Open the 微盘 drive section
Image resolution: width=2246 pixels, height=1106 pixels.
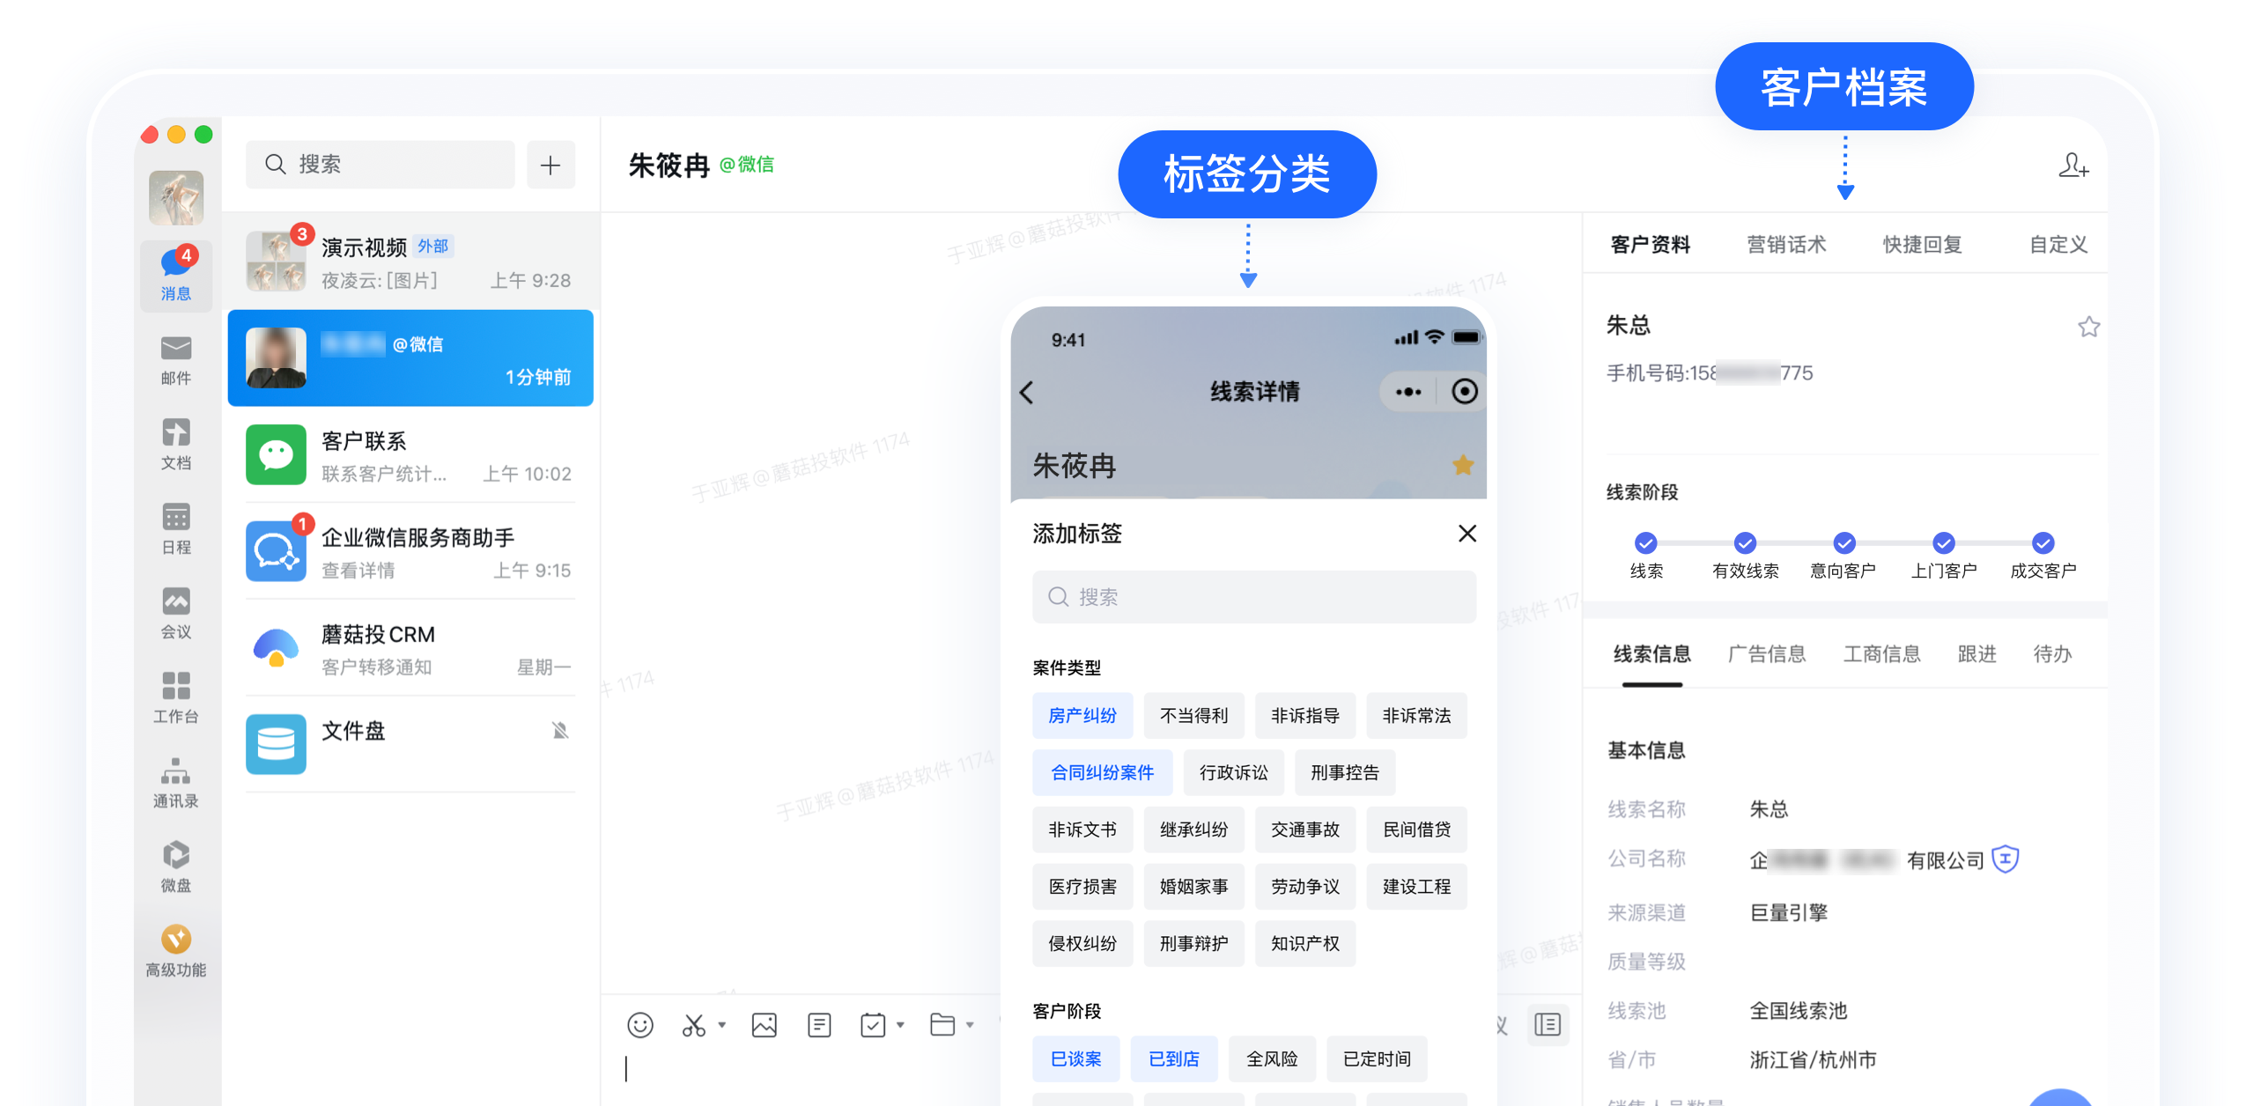tap(175, 865)
